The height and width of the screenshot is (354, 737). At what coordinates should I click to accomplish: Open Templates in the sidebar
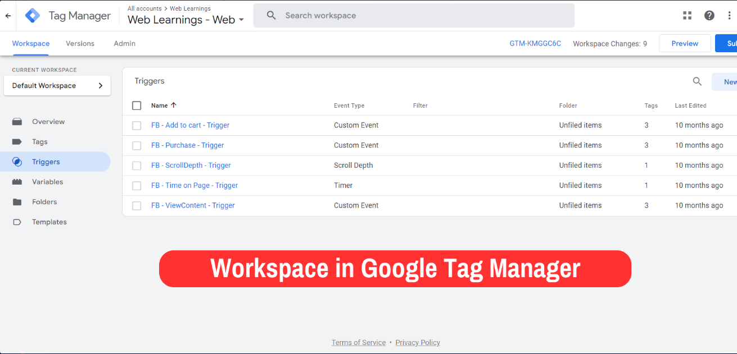tap(49, 222)
